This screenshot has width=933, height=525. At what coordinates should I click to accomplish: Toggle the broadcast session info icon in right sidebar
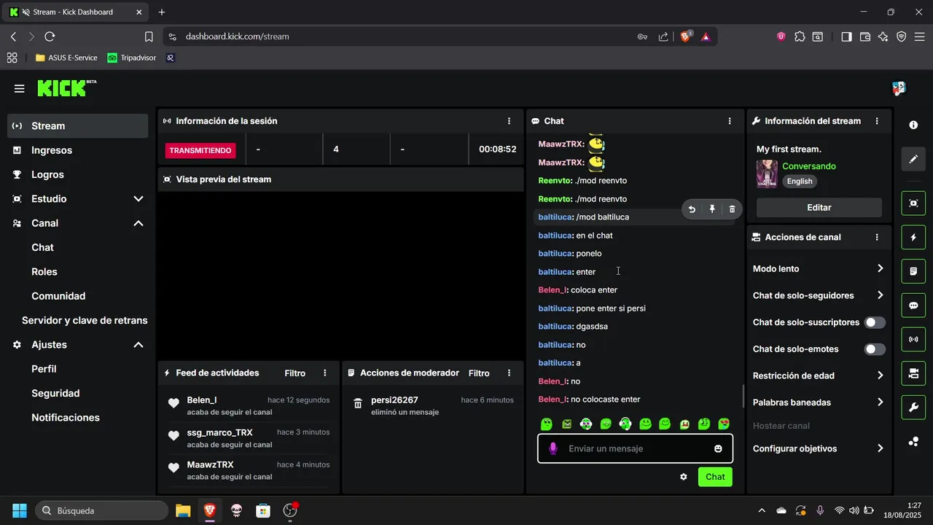pos(913,339)
